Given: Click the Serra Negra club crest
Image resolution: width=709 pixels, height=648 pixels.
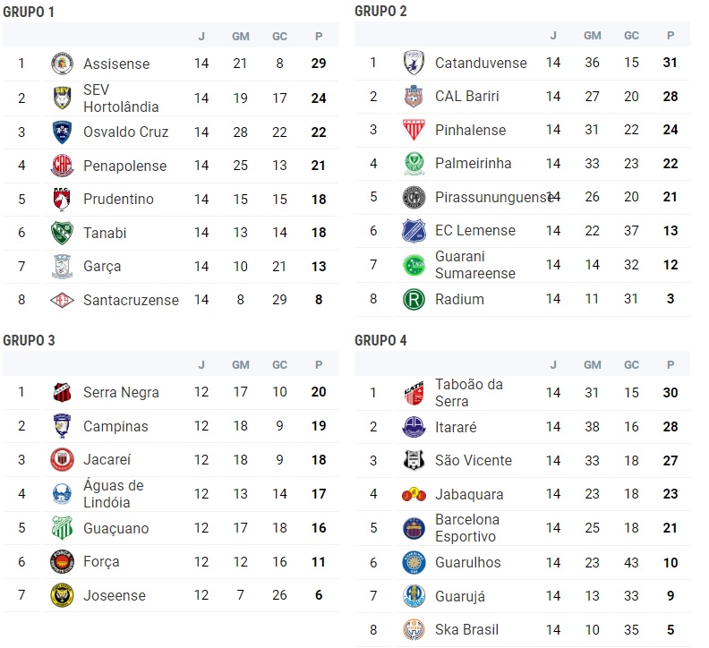Looking at the screenshot, I should pyautogui.click(x=62, y=392).
